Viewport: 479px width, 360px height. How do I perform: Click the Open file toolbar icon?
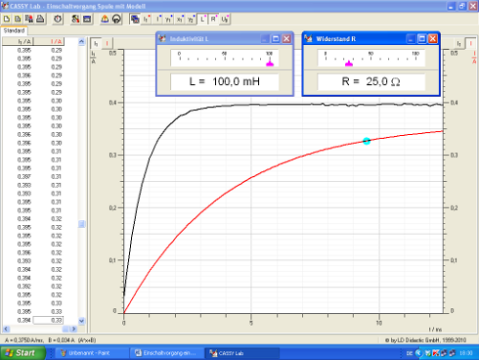[x=18, y=20]
